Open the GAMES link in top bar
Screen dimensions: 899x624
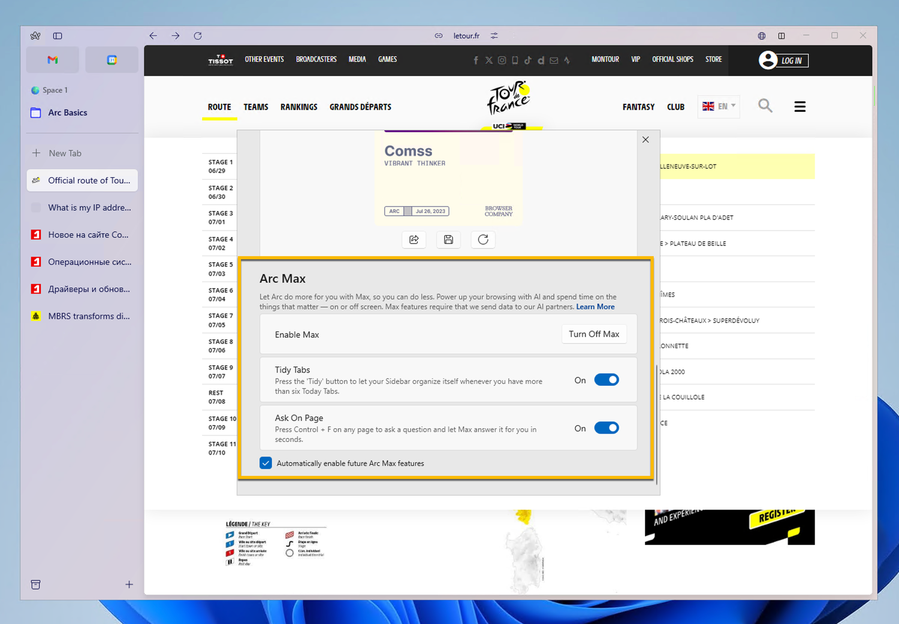(x=387, y=59)
